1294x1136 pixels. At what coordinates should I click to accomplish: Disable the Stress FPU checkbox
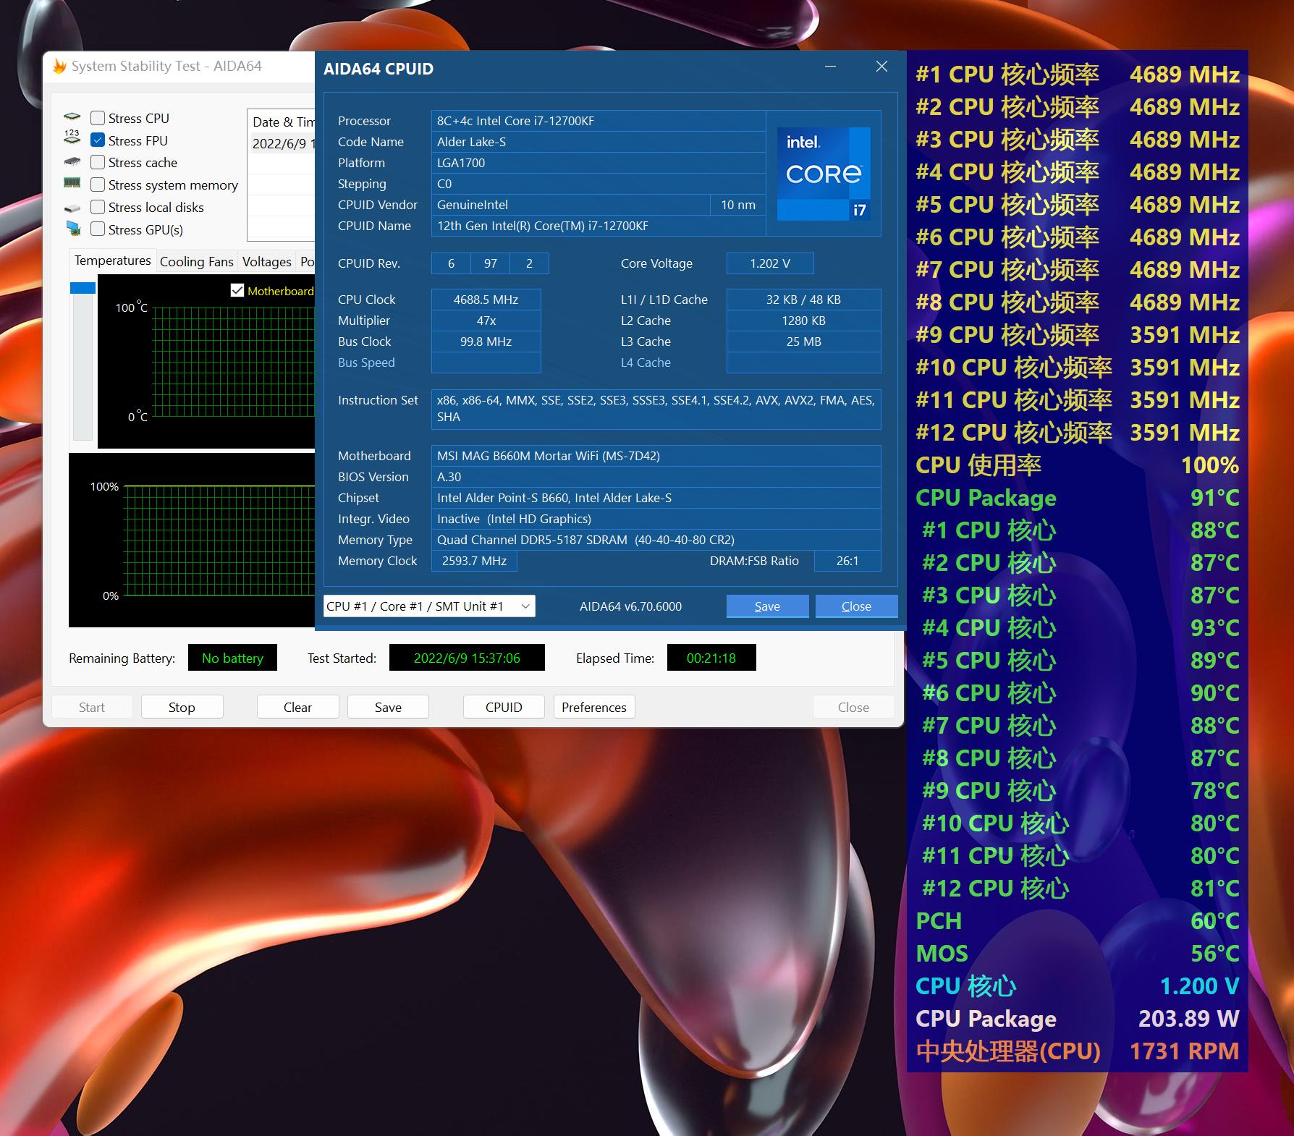click(x=98, y=140)
